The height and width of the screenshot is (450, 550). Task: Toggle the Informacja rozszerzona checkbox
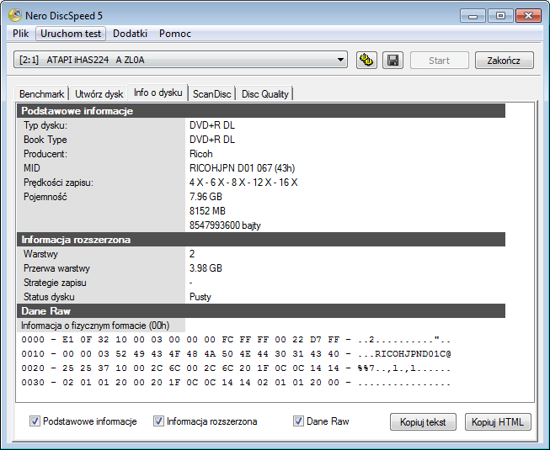pos(158,421)
